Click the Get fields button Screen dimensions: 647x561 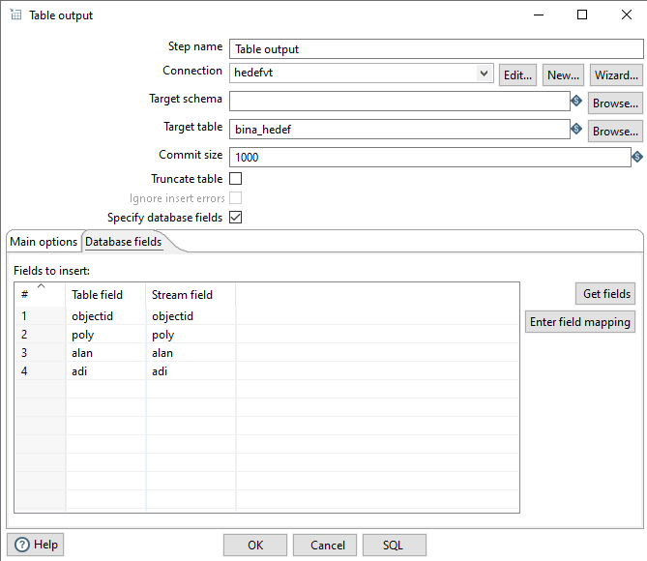(x=605, y=293)
